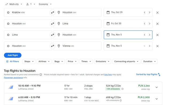Screen dimensions: 171x105
Task: Expand the PLN 2,300 flight details
Action: coord(157,99)
